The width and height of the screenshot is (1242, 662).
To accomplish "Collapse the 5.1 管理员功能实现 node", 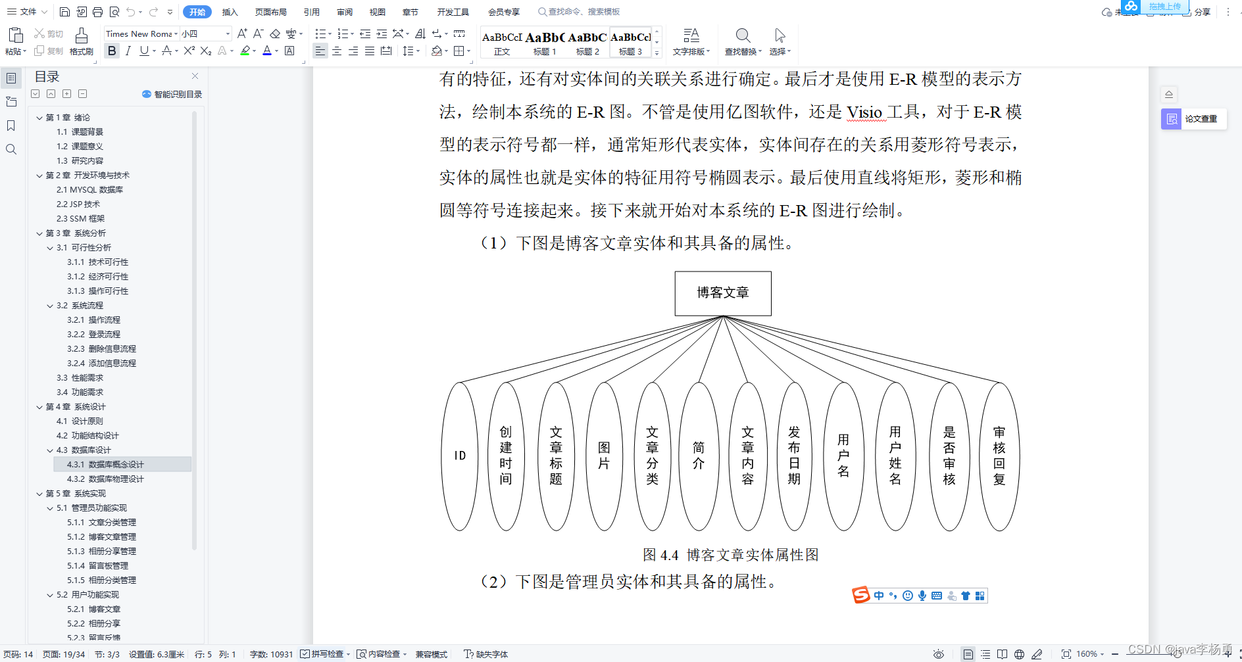I will 50,508.
